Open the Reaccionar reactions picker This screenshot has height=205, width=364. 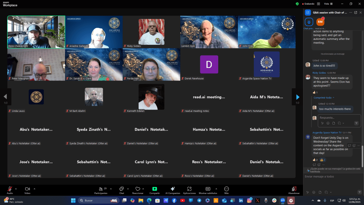[x=137, y=189]
